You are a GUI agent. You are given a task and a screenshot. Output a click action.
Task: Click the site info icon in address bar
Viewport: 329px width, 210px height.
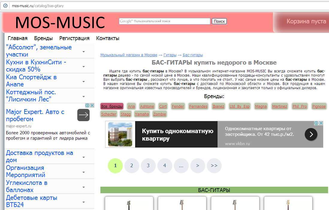pos(5,6)
